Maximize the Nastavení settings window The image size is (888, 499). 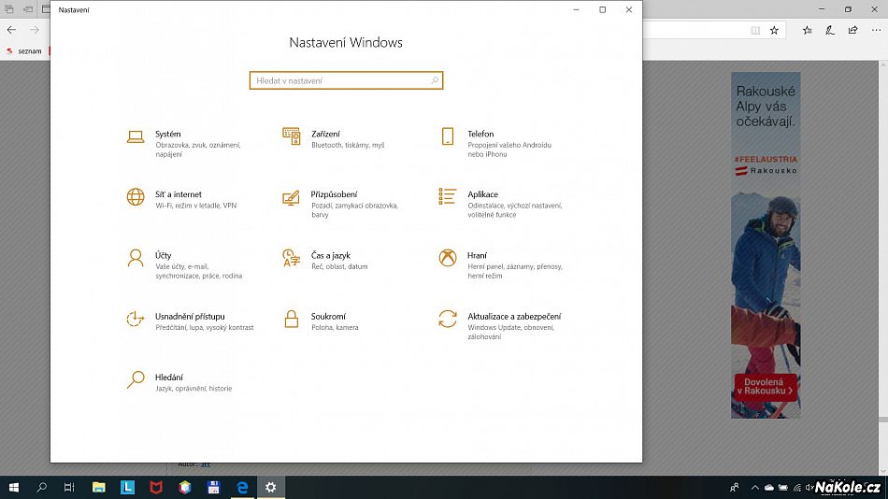pyautogui.click(x=603, y=9)
